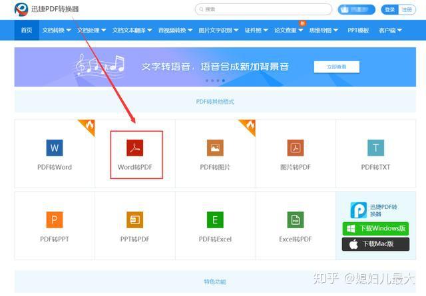Viewport: 426px width, 296px height.
Task: Select the fourth banner carousel dot
Action: (x=224, y=80)
